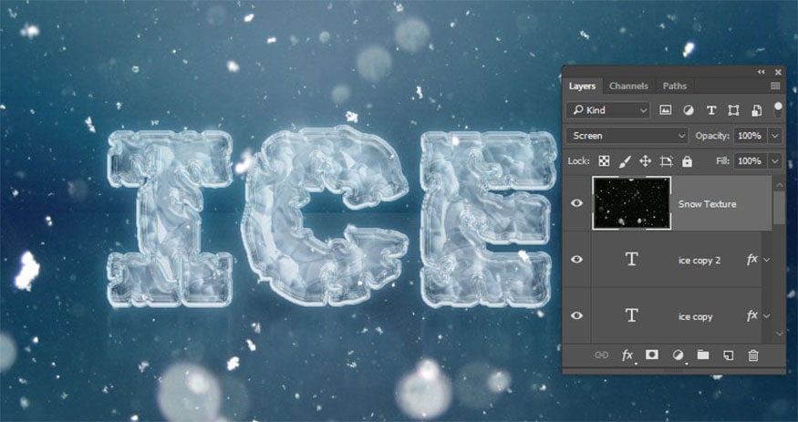The image size is (798, 422).
Task: Click the Opacity value field
Action: (x=751, y=136)
